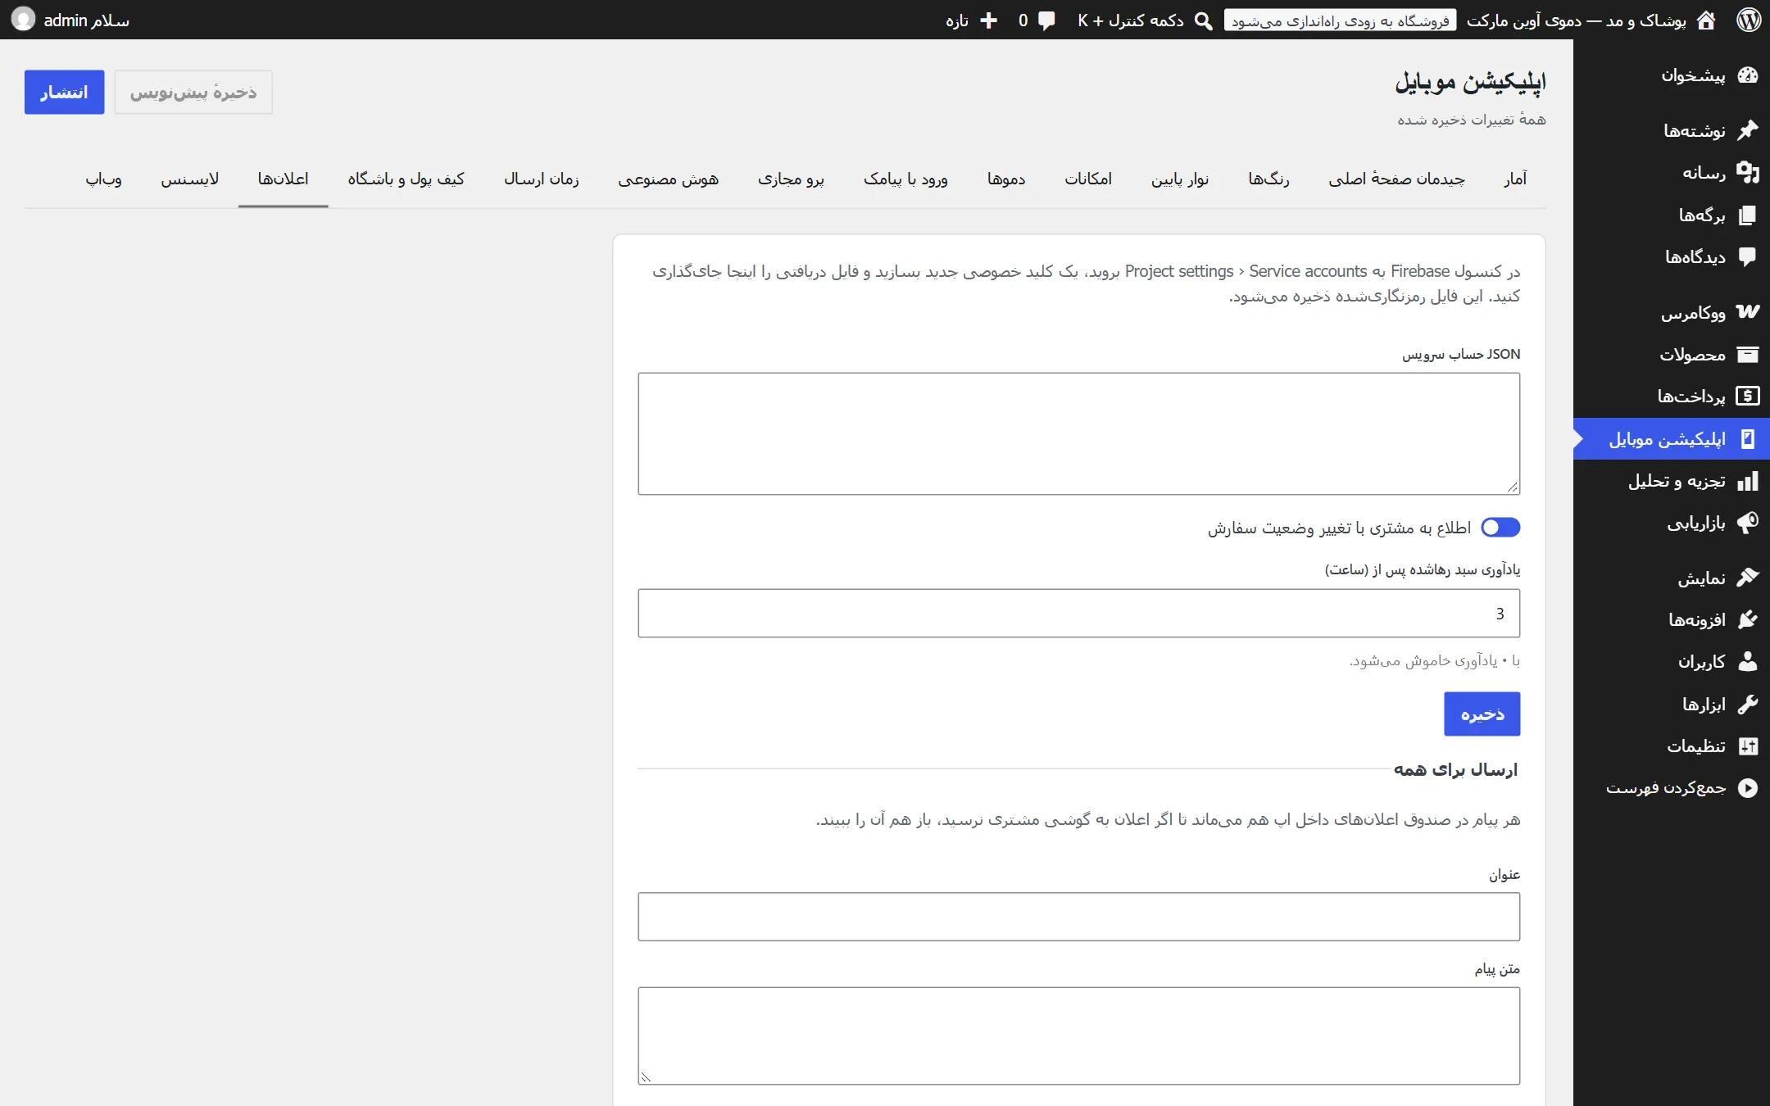Open admin user avatar
1770x1106 pixels.
(24, 20)
